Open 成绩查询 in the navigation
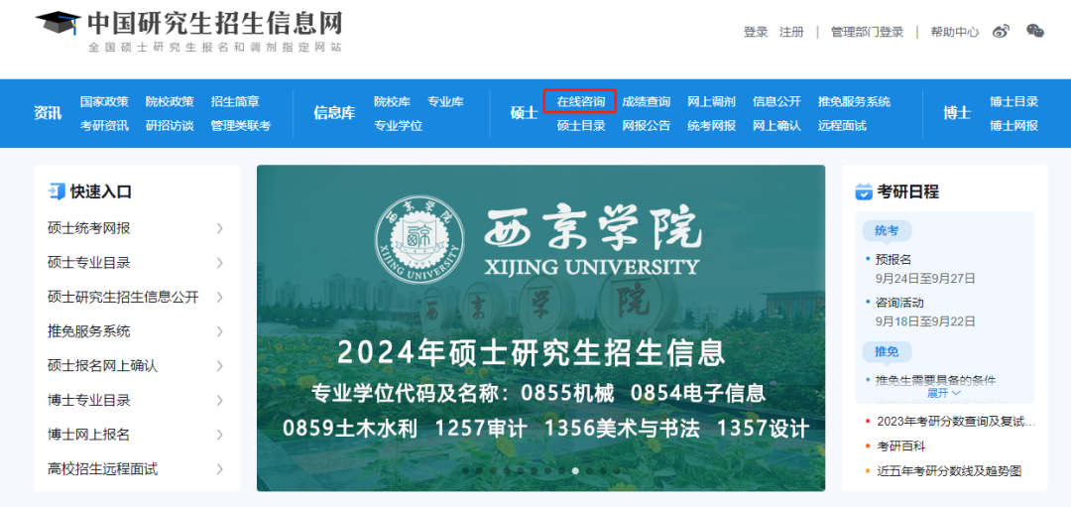Viewport: 1071px width, 507px height. pyautogui.click(x=647, y=102)
